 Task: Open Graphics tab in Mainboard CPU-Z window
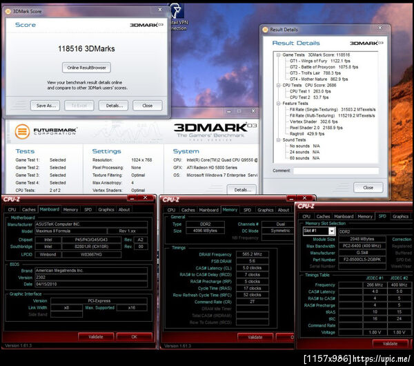106,209
